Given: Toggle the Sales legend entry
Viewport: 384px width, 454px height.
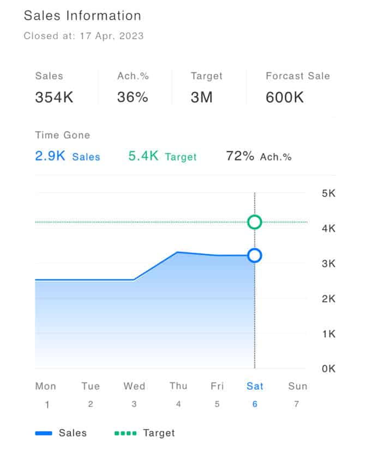Looking at the screenshot, I should point(73,433).
